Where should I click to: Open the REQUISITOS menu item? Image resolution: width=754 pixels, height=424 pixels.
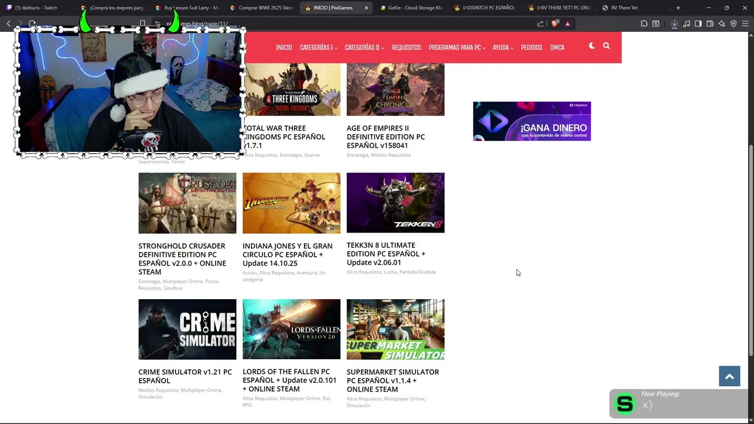(406, 47)
